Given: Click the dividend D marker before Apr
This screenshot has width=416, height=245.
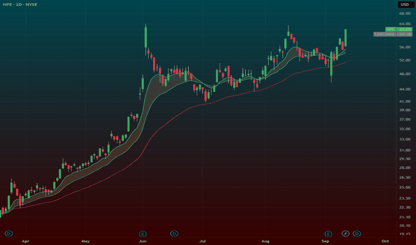Looking at the screenshot, I should point(9,233).
